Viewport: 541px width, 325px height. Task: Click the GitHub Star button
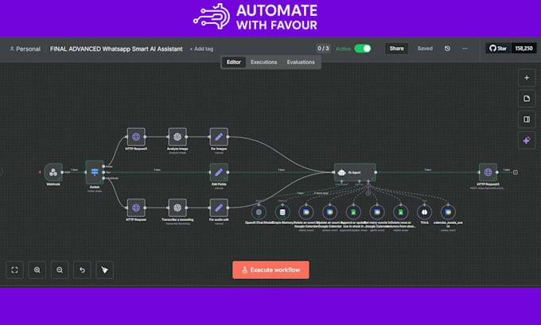pos(498,48)
